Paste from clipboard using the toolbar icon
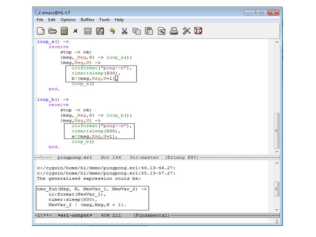The image size is (316, 237). pos(149,31)
